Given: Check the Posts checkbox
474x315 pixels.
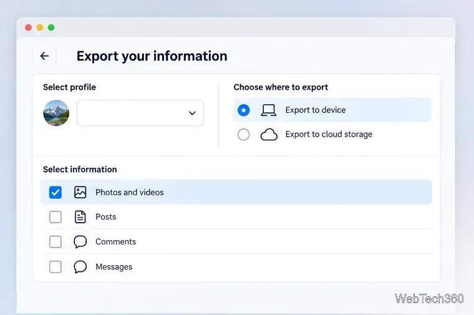Looking at the screenshot, I should pos(56,217).
